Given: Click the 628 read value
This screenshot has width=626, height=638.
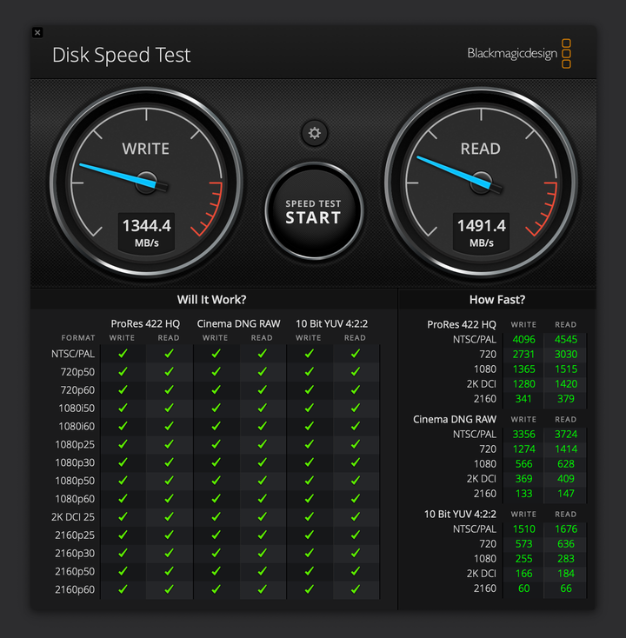Looking at the screenshot, I should [566, 464].
